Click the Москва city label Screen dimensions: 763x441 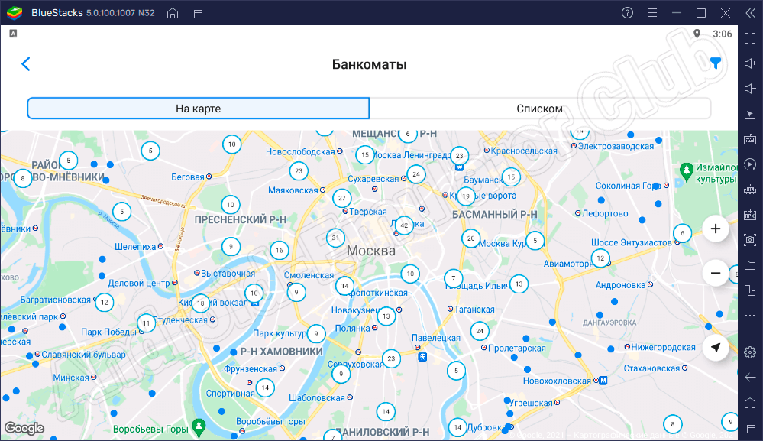[370, 251]
